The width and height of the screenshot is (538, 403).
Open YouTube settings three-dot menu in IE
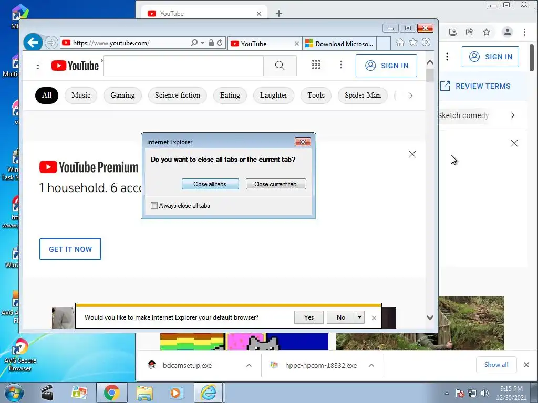pos(340,65)
